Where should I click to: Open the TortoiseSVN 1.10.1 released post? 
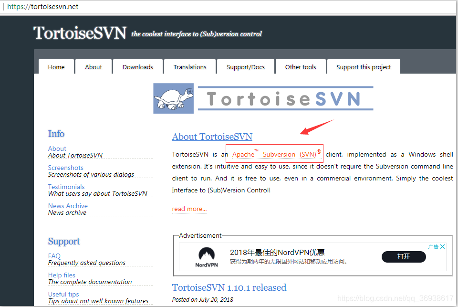(x=229, y=287)
